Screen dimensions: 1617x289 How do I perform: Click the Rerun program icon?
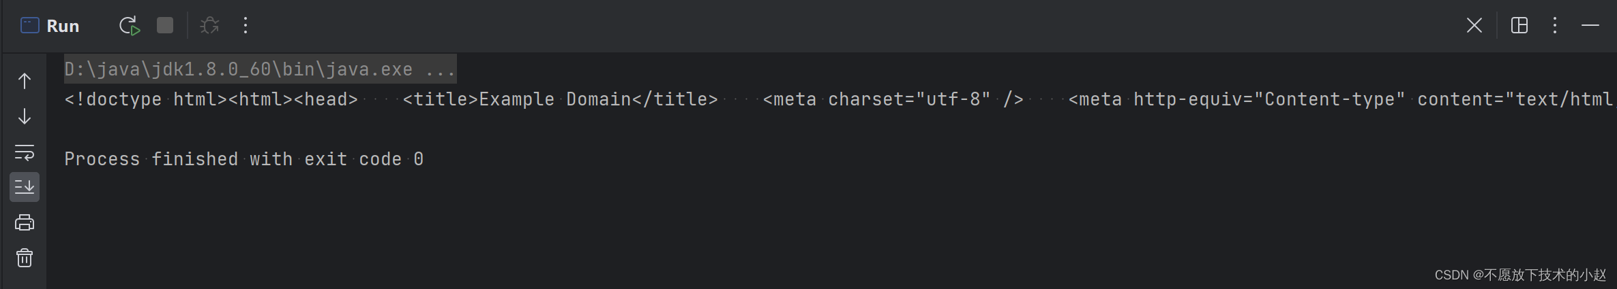[129, 26]
